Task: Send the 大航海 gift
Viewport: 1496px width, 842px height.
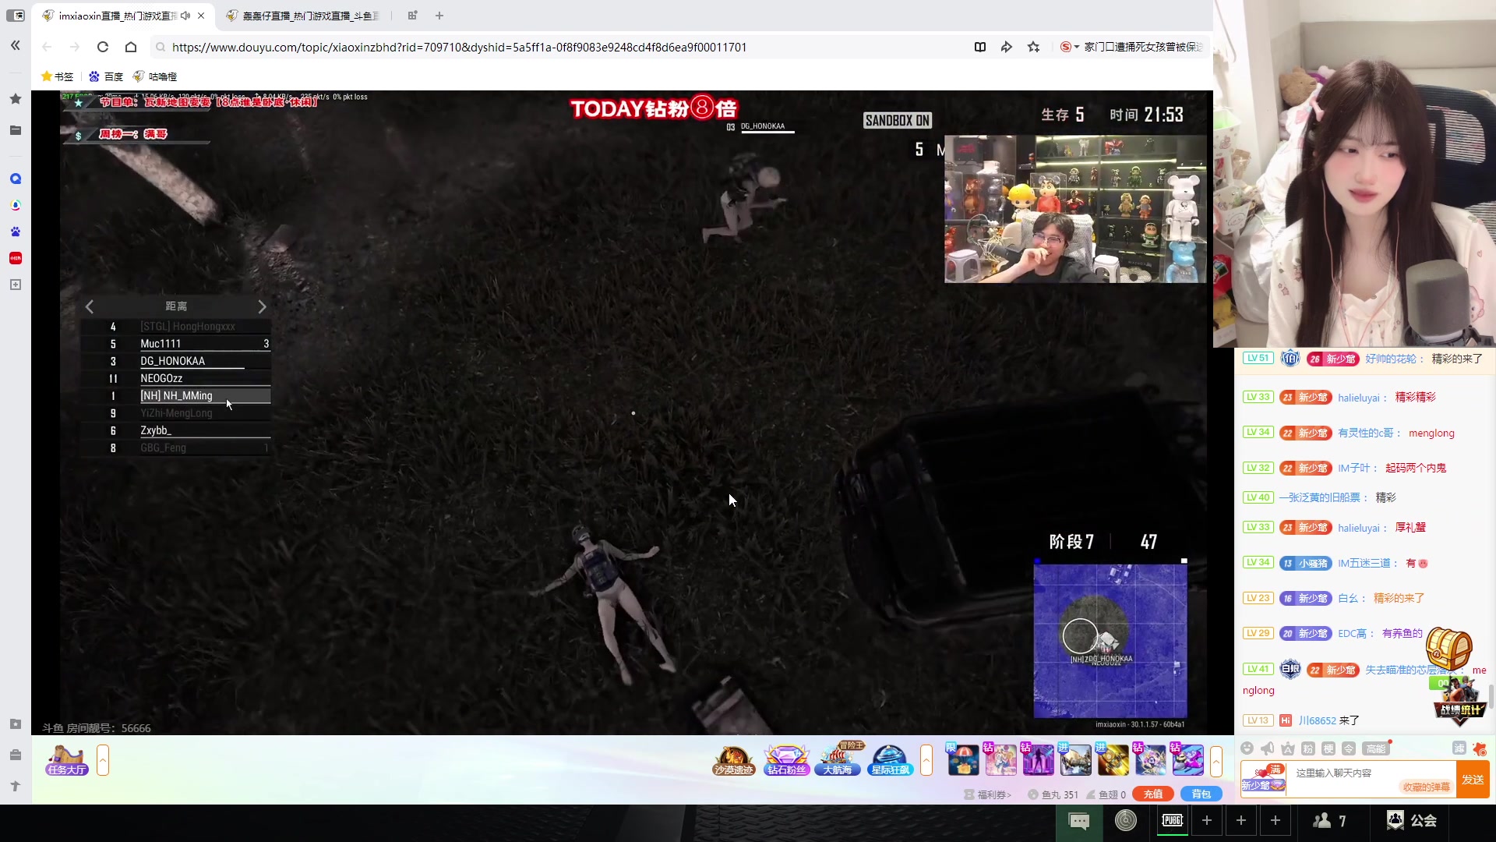Action: [838, 760]
